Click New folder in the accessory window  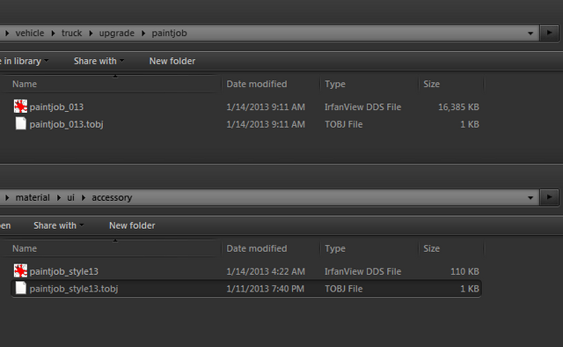tap(132, 225)
